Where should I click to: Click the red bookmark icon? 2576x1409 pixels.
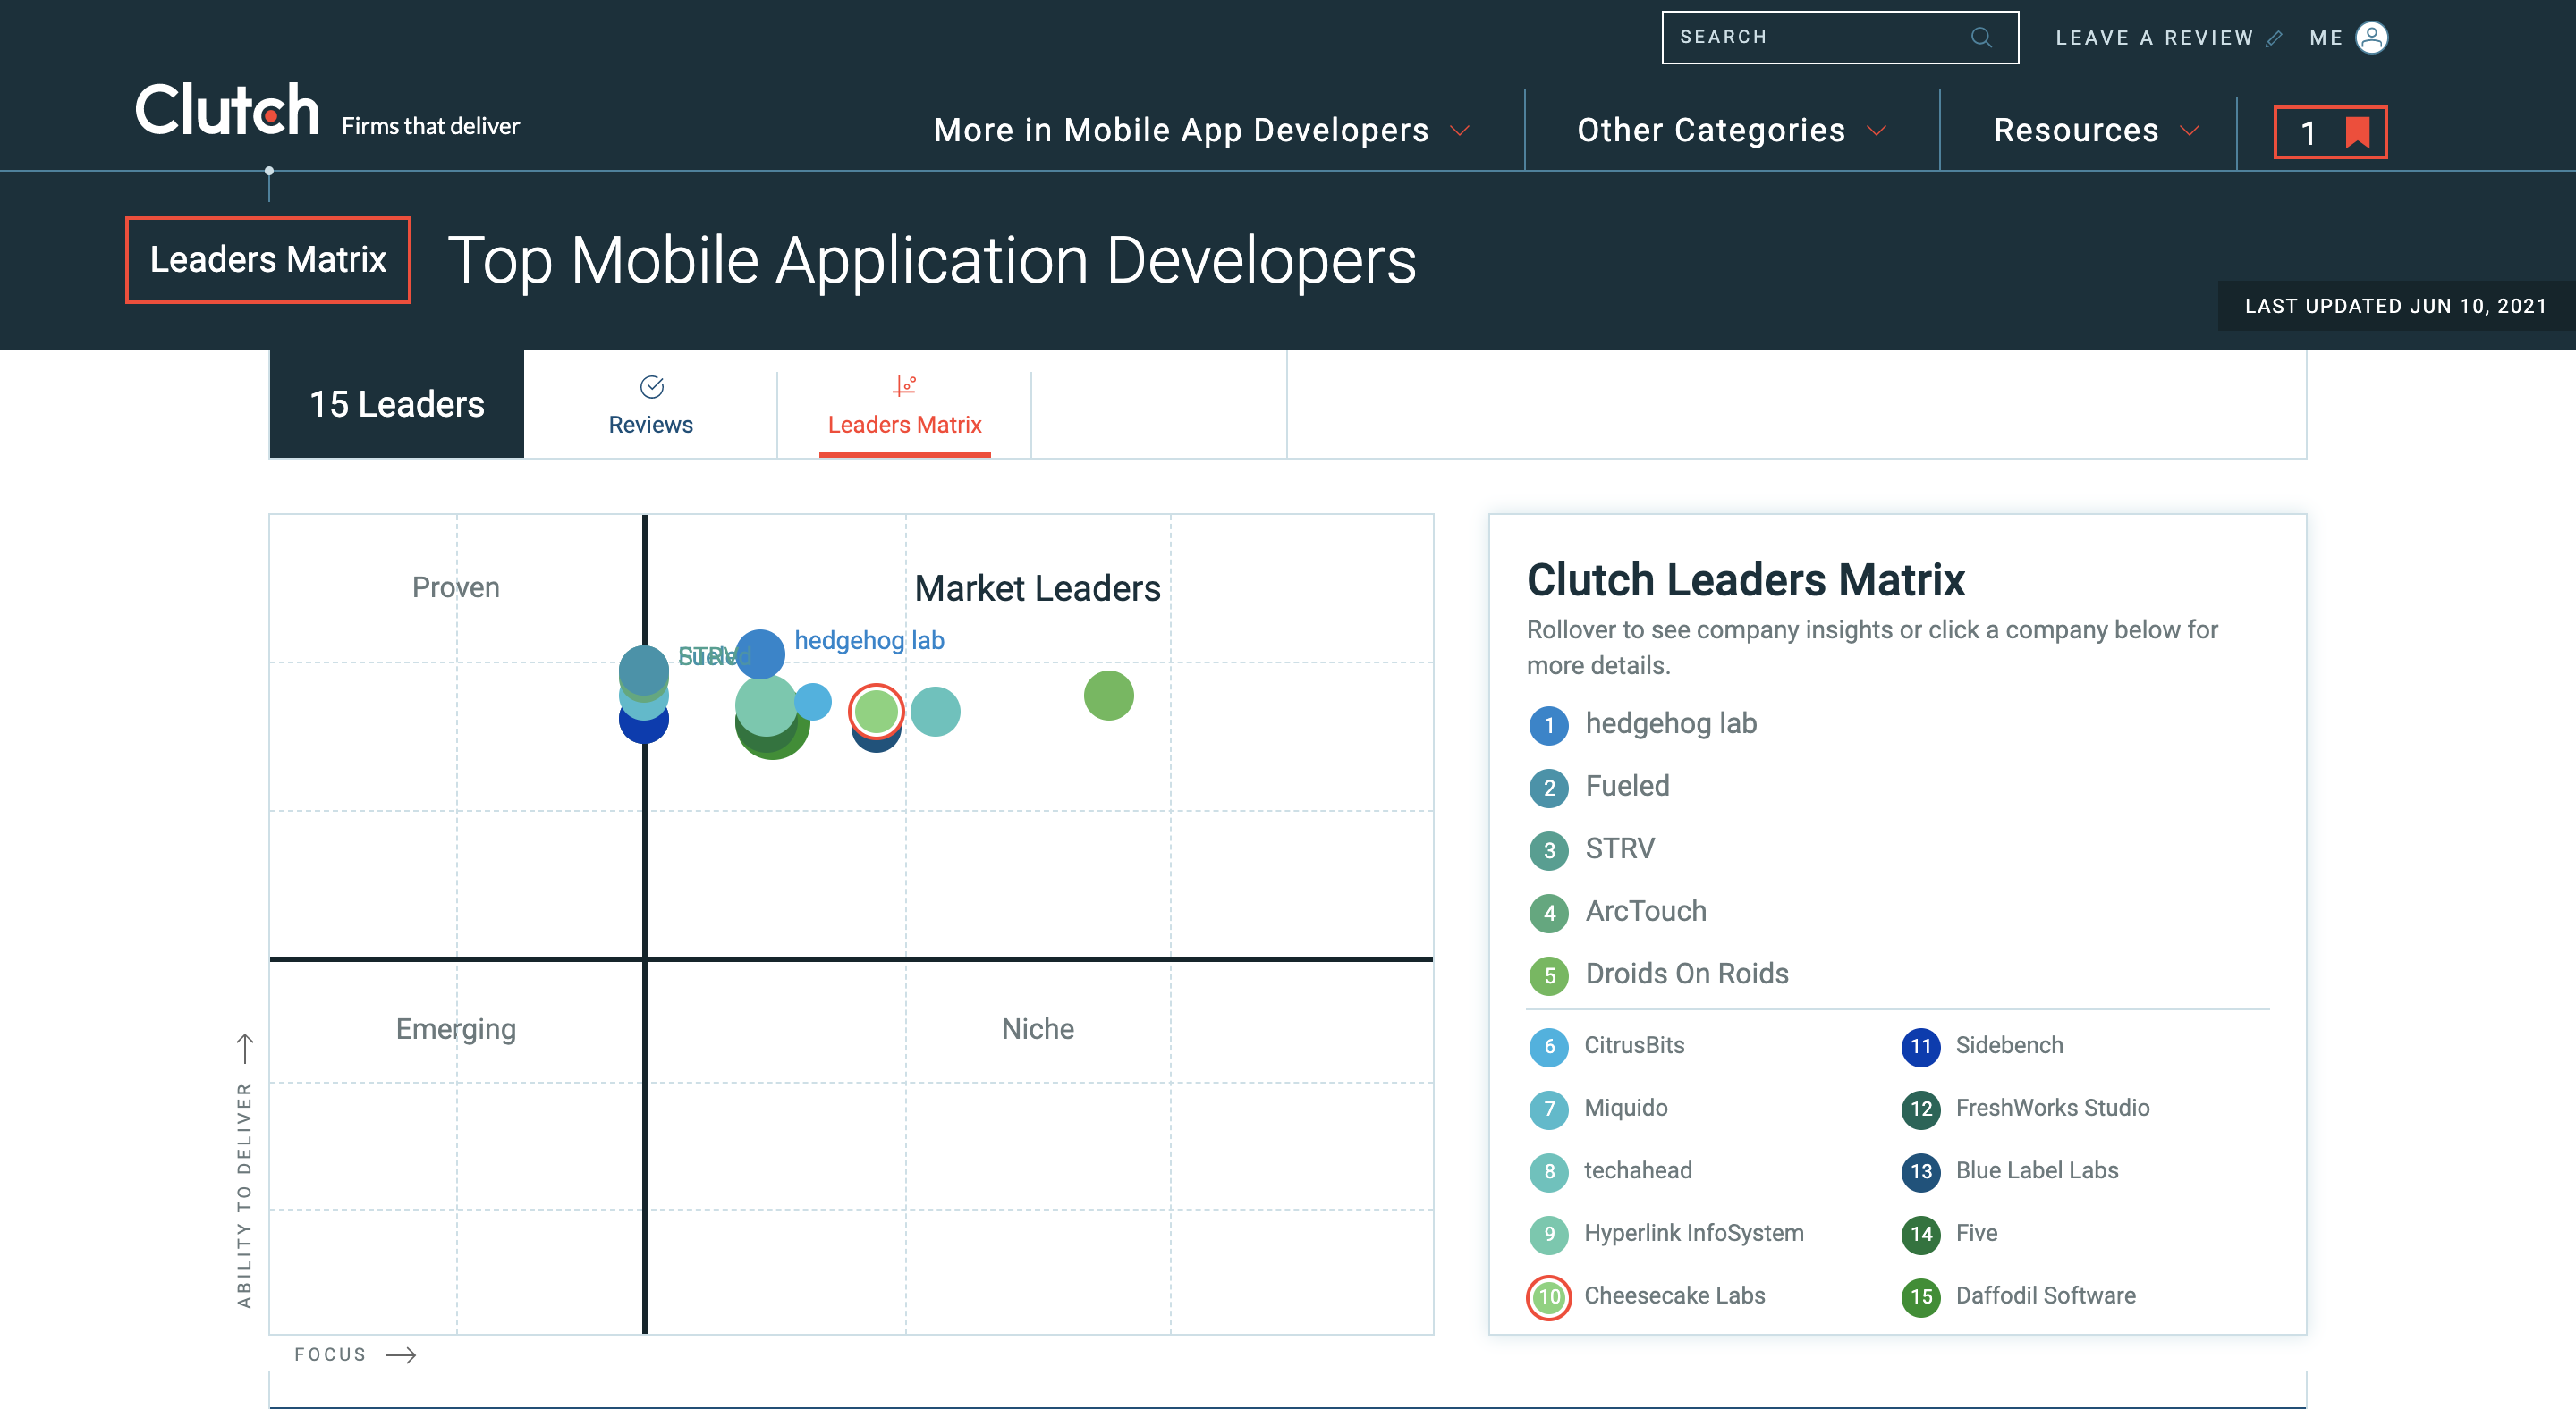tap(2357, 132)
